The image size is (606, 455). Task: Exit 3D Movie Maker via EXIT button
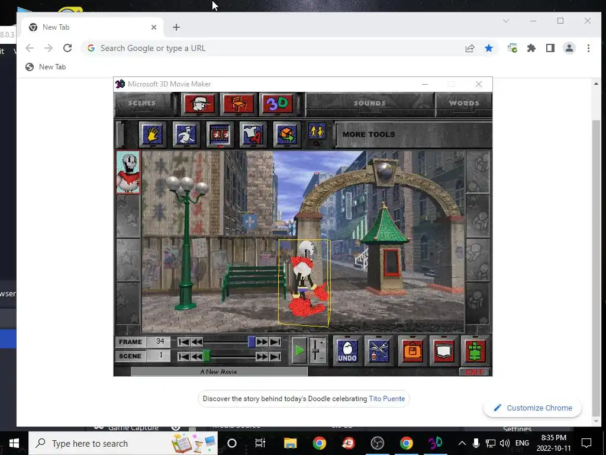pyautogui.click(x=474, y=372)
